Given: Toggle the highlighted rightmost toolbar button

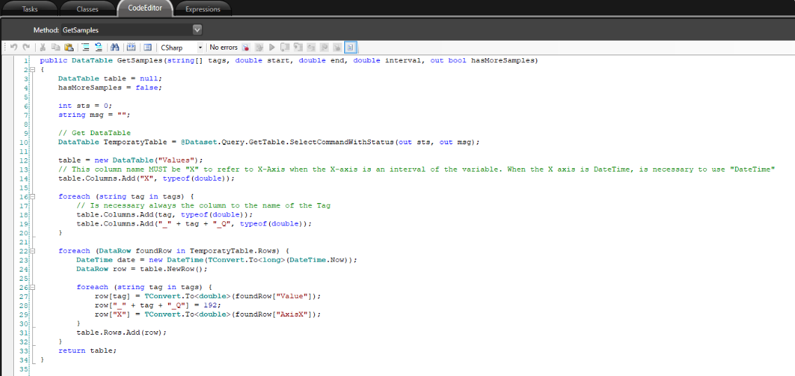Looking at the screenshot, I should pos(350,48).
